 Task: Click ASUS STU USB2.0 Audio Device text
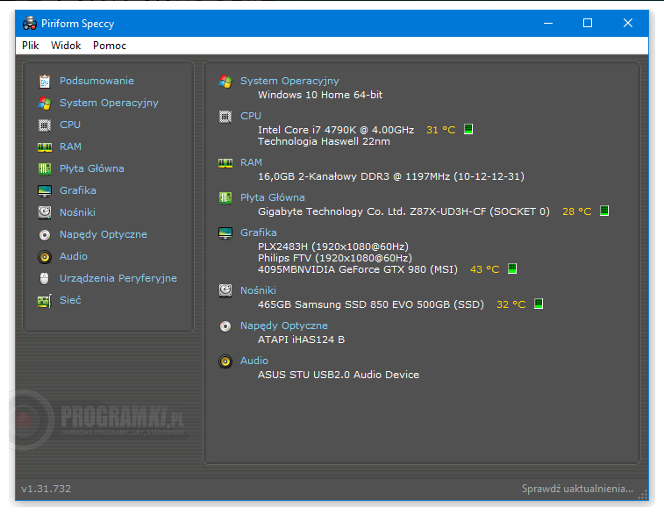[339, 375]
